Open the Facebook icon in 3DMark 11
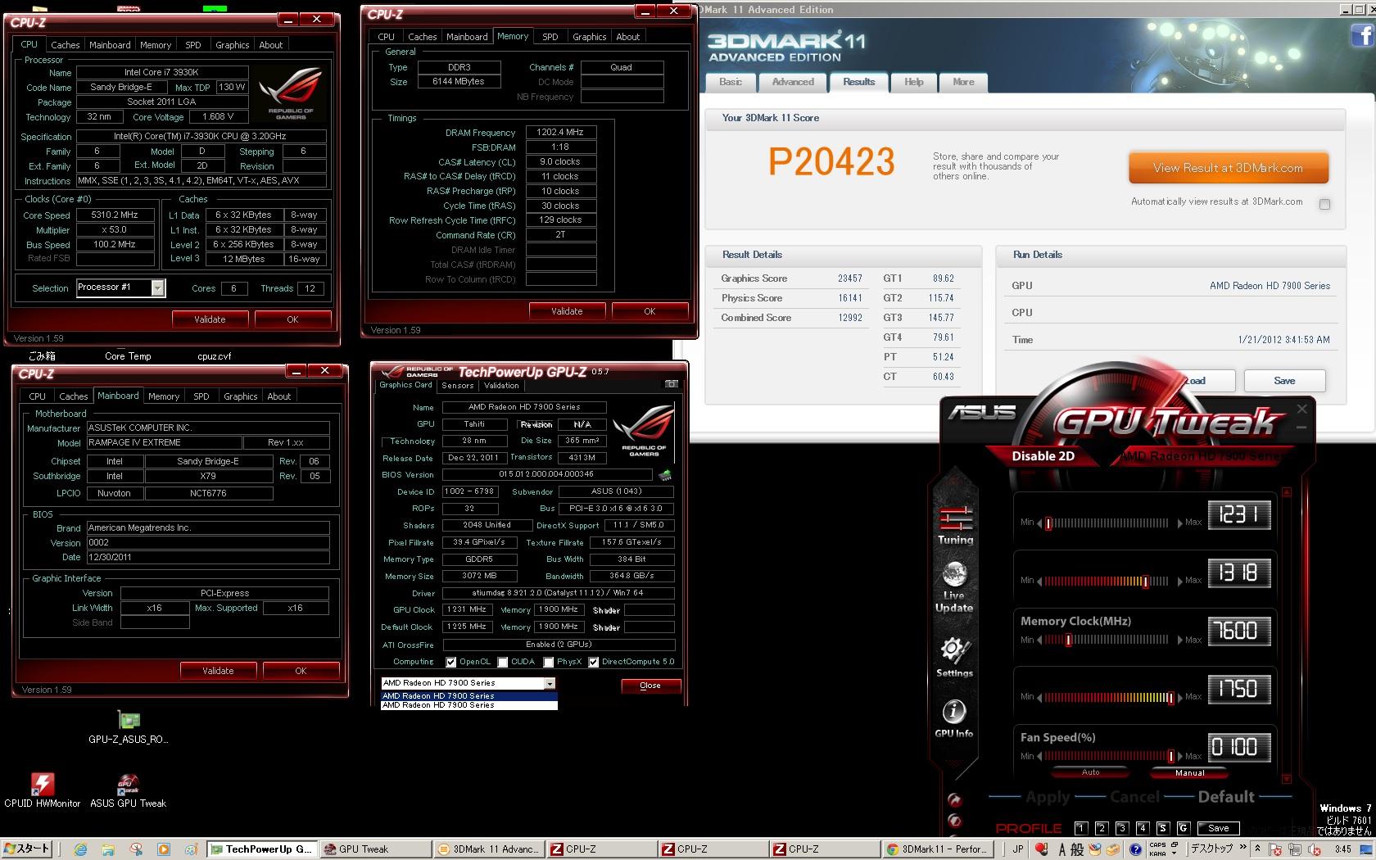Viewport: 1376px width, 860px height. [1363, 35]
